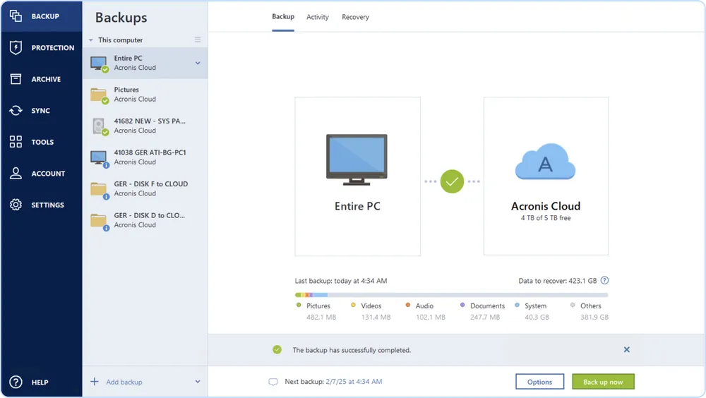This screenshot has height=398, width=706.
Task: Select the Archive box icon
Action: pyautogui.click(x=16, y=79)
